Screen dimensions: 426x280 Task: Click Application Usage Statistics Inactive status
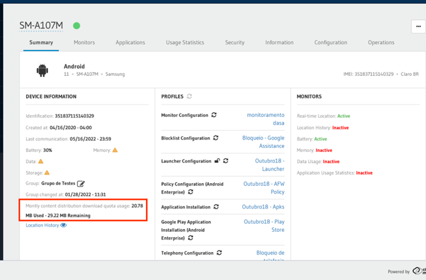point(364,173)
